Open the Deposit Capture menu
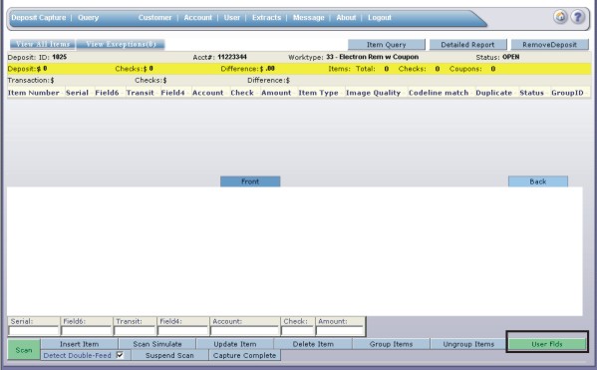This screenshot has height=370, width=597. click(x=39, y=18)
